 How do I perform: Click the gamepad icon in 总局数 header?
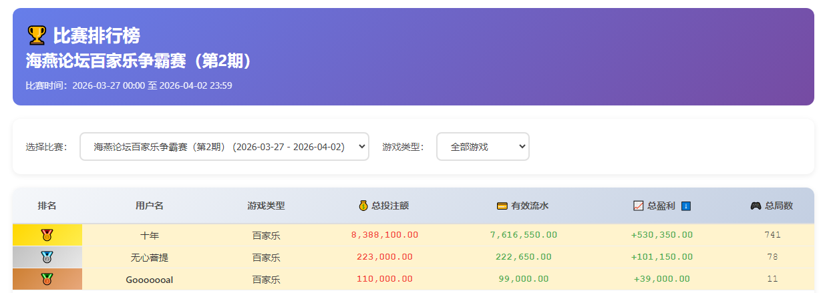click(756, 206)
